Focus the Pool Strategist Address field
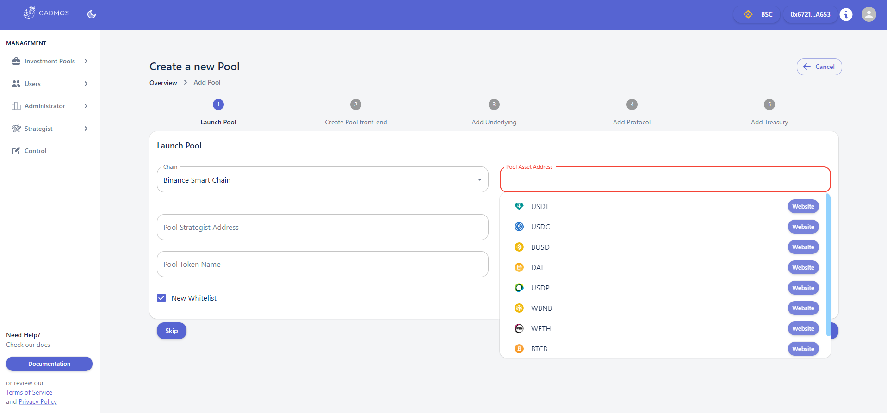This screenshot has width=887, height=413. coord(323,227)
